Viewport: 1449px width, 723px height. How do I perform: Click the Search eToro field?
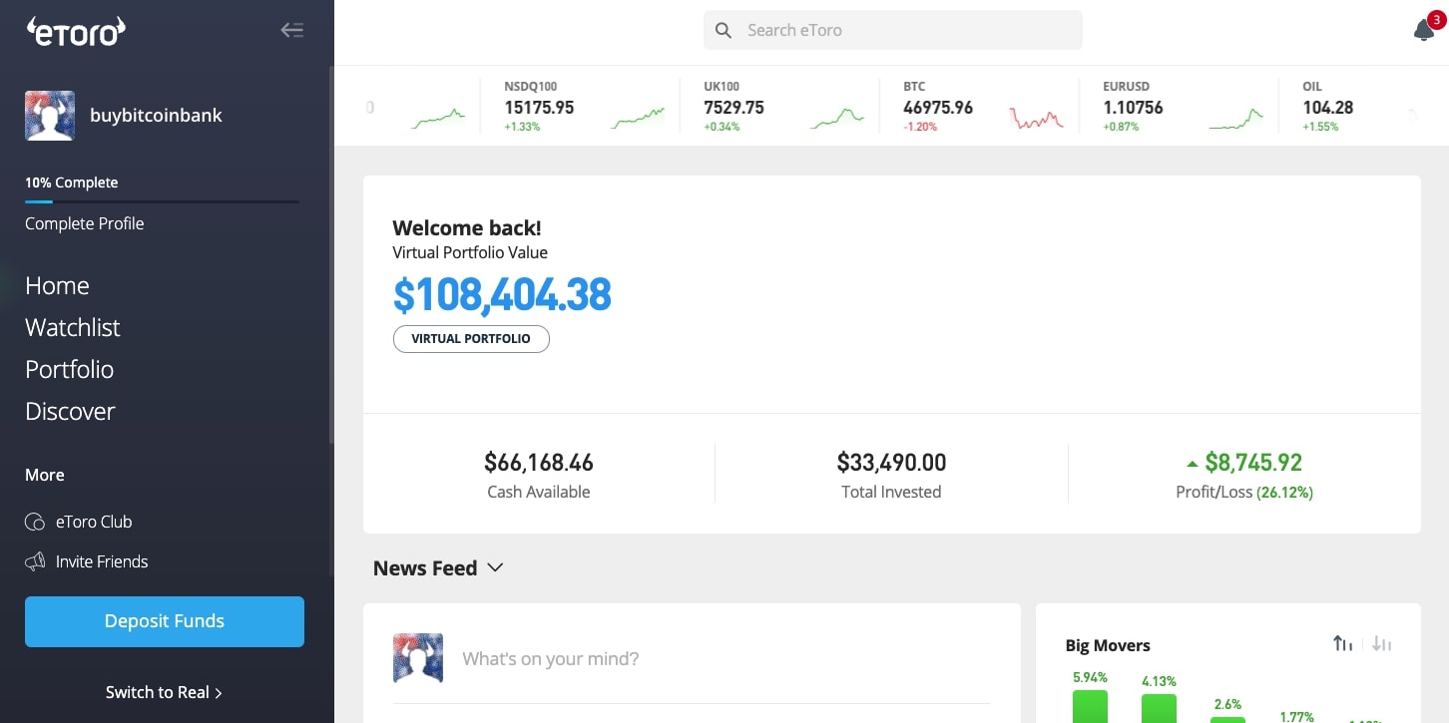tap(893, 31)
